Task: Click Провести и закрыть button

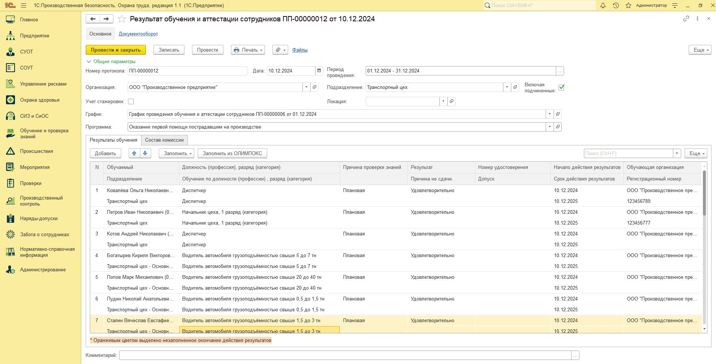Action: tap(116, 50)
